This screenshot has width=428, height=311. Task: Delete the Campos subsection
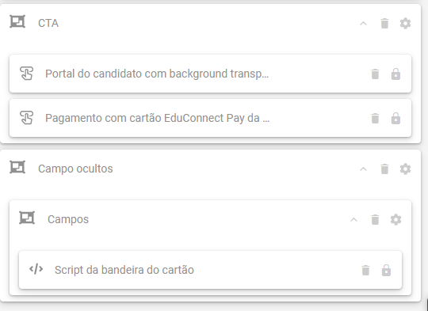click(375, 220)
